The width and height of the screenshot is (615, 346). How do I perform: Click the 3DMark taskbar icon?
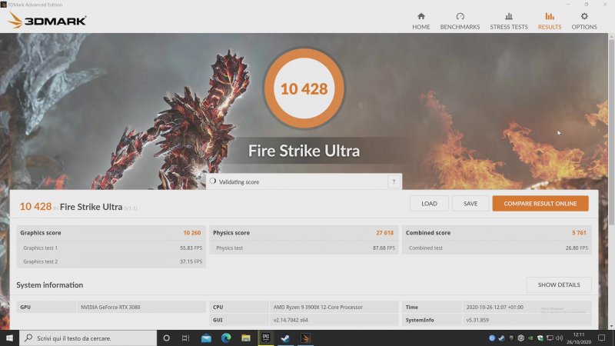tap(305, 338)
